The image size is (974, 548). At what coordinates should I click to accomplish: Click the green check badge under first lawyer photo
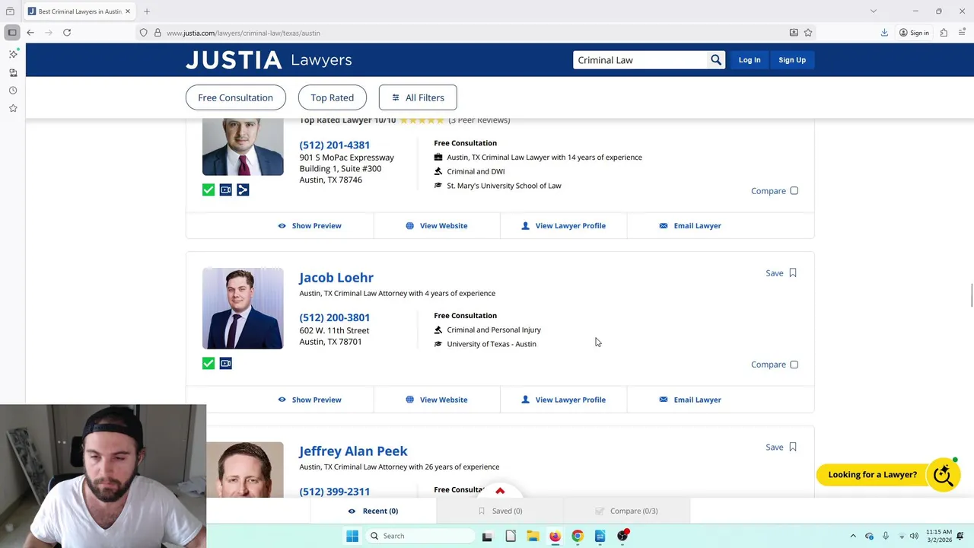tap(208, 190)
